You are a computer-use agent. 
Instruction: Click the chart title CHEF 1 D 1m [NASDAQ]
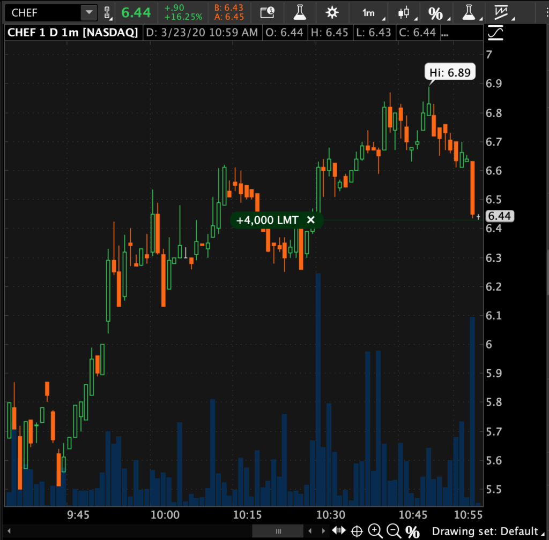tap(73, 33)
